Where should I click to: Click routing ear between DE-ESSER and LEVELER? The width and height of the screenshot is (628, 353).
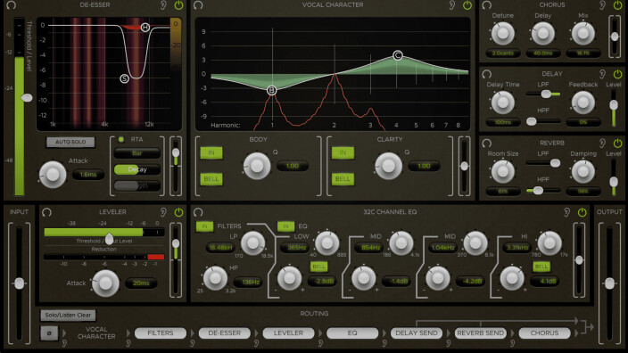click(x=256, y=343)
